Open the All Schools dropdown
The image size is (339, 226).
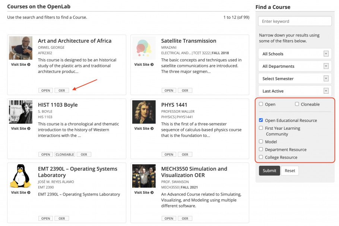pyautogui.click(x=295, y=54)
